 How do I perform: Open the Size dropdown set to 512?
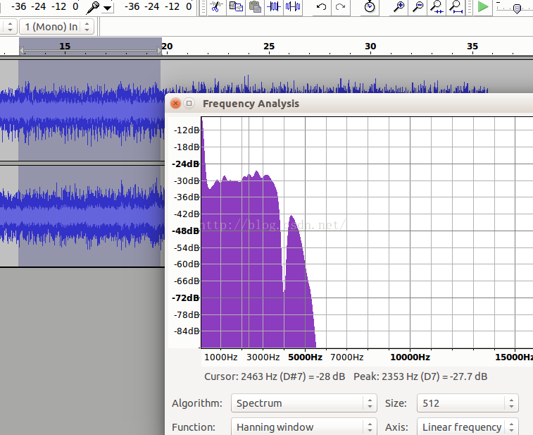tap(467, 403)
